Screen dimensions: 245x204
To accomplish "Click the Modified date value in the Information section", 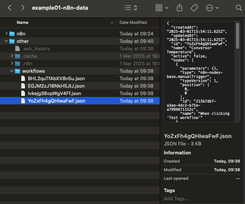I will coord(227,170).
